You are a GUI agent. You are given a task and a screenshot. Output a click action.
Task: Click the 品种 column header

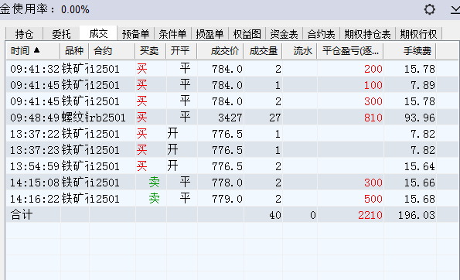tap(74, 51)
